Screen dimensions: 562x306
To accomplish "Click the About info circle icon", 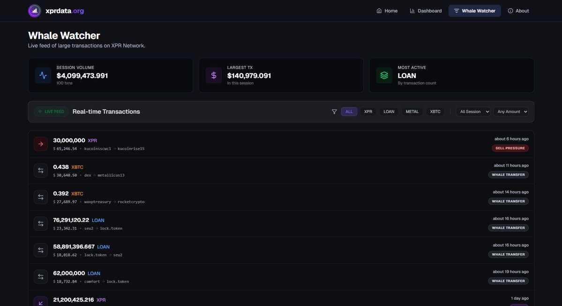I will pos(510,11).
